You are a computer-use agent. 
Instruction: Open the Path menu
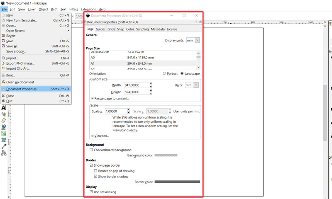[x=54, y=9]
